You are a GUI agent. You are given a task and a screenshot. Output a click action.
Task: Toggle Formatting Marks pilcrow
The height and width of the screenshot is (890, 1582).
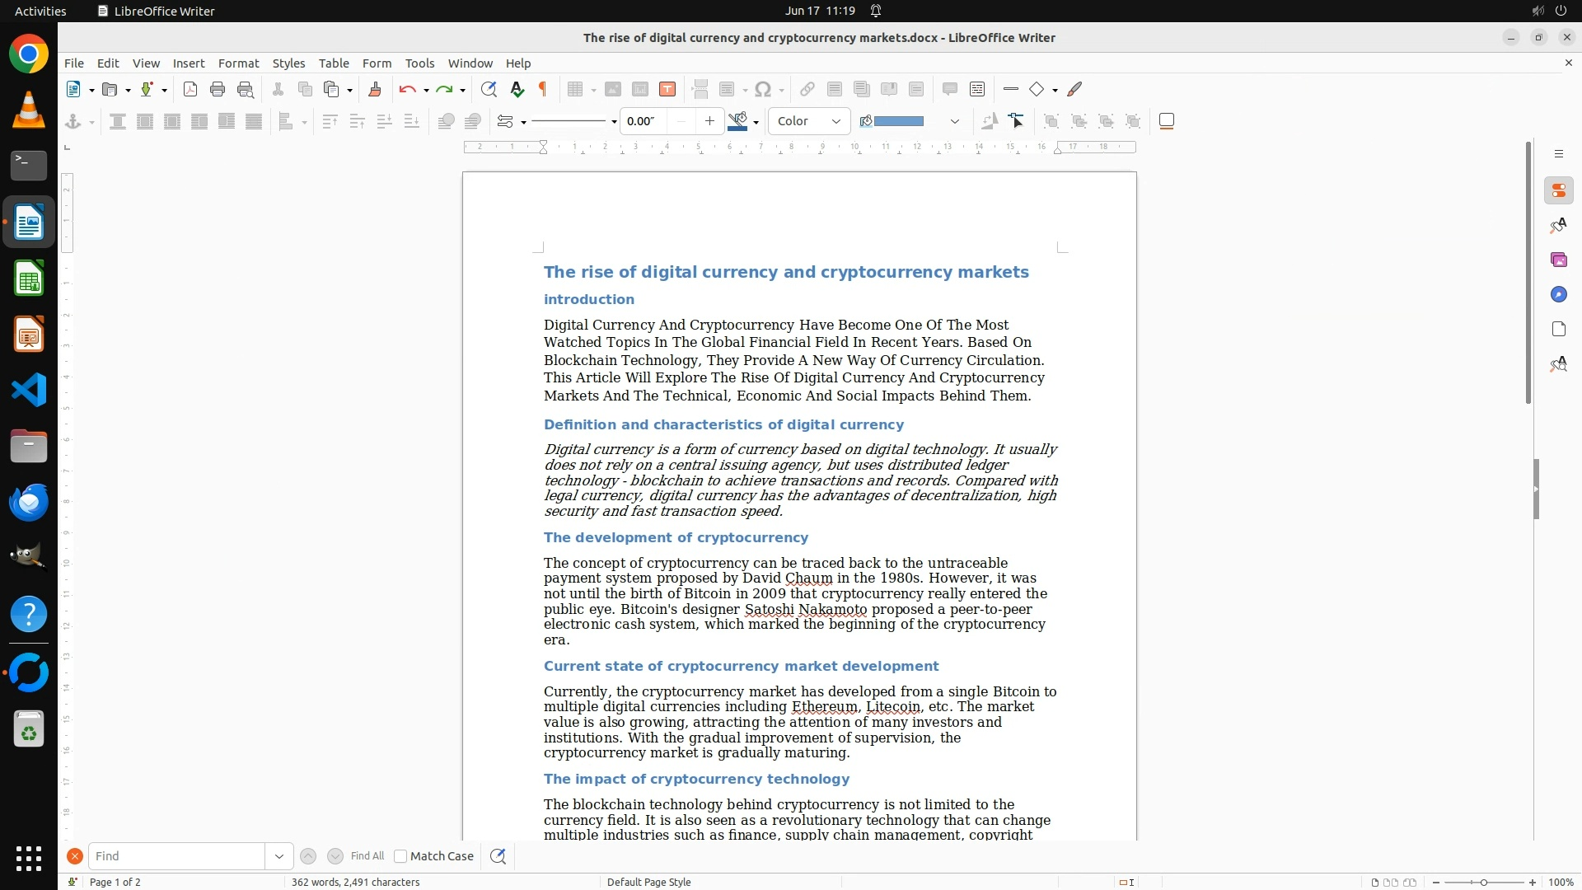(x=543, y=90)
